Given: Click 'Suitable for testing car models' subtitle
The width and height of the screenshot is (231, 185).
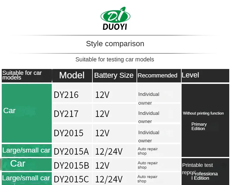Looking at the screenshot, I should coord(115,60).
